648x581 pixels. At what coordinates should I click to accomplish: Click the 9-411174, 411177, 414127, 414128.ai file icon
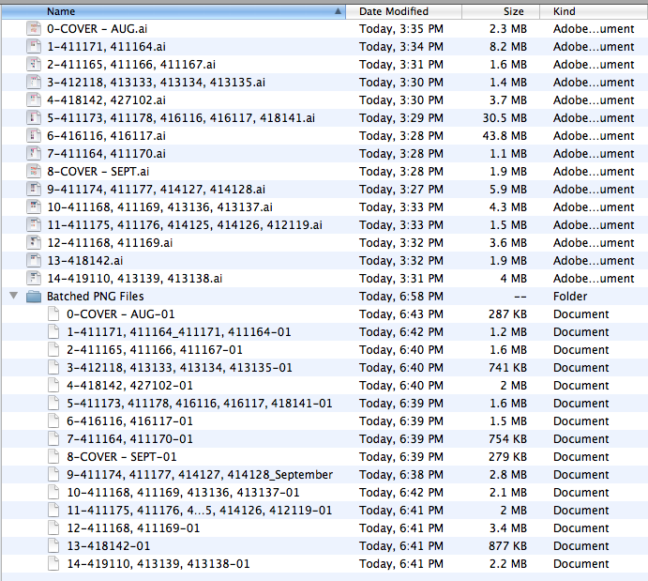click(x=34, y=189)
